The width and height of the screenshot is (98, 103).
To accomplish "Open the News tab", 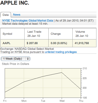I will (17, 15).
